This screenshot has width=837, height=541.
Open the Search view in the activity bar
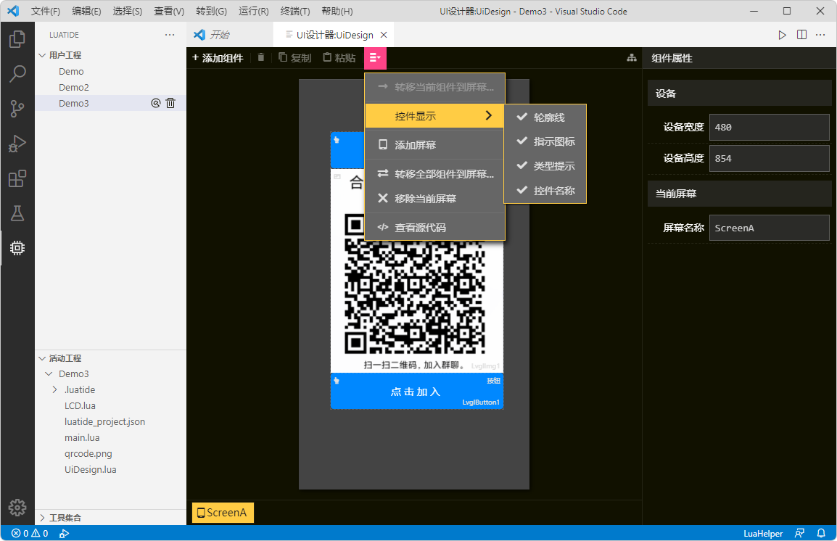coord(17,74)
